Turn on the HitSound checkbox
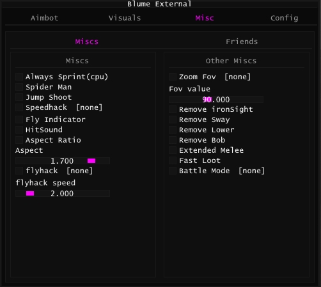Image resolution: width=321 pixels, height=287 pixels. pos(19,130)
